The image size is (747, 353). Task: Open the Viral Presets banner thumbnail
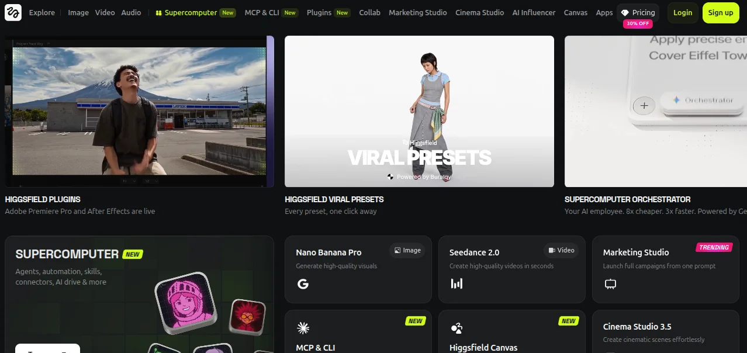419,112
